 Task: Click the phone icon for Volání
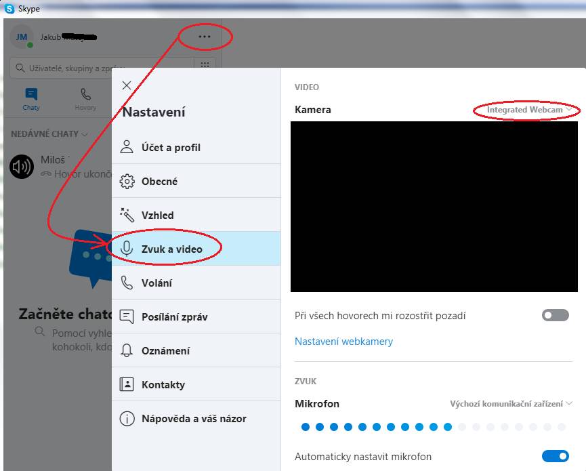(x=127, y=283)
